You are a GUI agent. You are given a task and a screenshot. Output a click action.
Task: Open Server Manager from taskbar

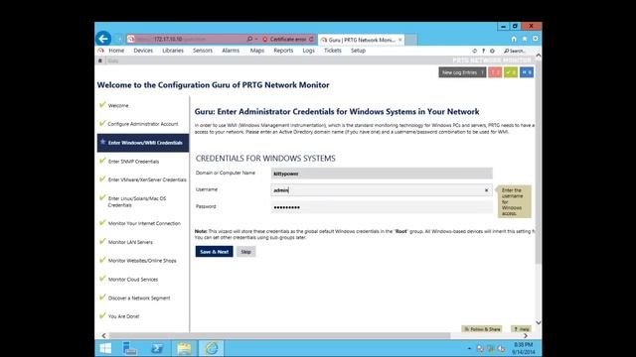tap(130, 348)
